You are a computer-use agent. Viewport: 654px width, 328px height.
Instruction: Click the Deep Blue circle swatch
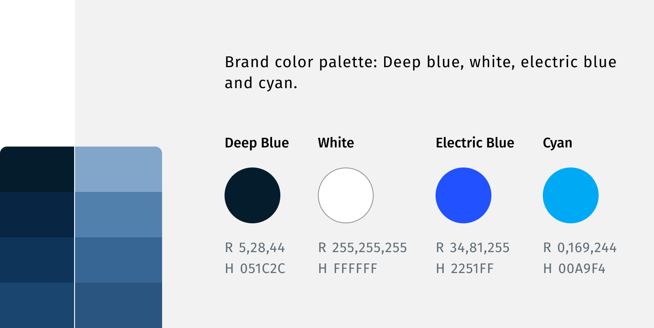[x=252, y=195]
